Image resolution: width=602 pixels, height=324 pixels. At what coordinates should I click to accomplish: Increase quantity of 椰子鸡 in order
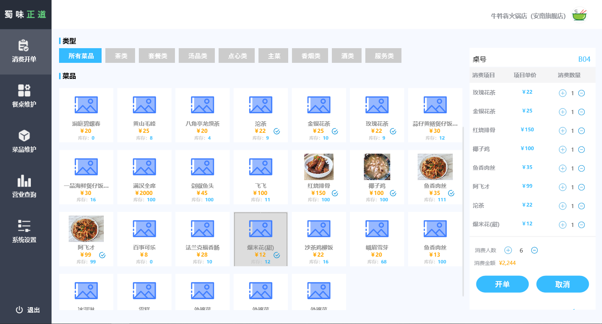[562, 149]
